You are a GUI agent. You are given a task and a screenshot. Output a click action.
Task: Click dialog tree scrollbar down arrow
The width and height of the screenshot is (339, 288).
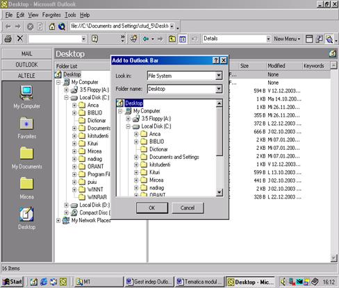[219, 192]
